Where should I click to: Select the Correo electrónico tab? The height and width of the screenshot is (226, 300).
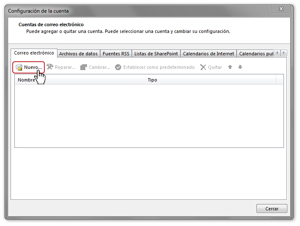click(34, 53)
